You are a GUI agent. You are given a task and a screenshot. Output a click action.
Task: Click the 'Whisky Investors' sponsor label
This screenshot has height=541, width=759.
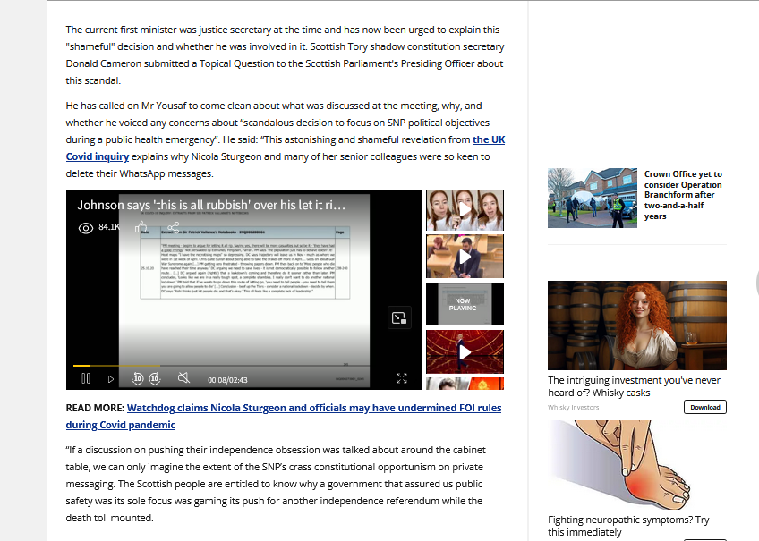point(573,408)
